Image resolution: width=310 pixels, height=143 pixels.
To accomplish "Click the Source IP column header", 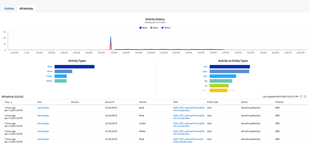I will pos(110,102).
